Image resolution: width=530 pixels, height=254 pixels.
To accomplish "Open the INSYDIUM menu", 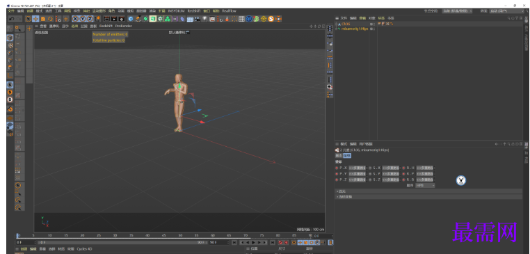I will click(176, 11).
